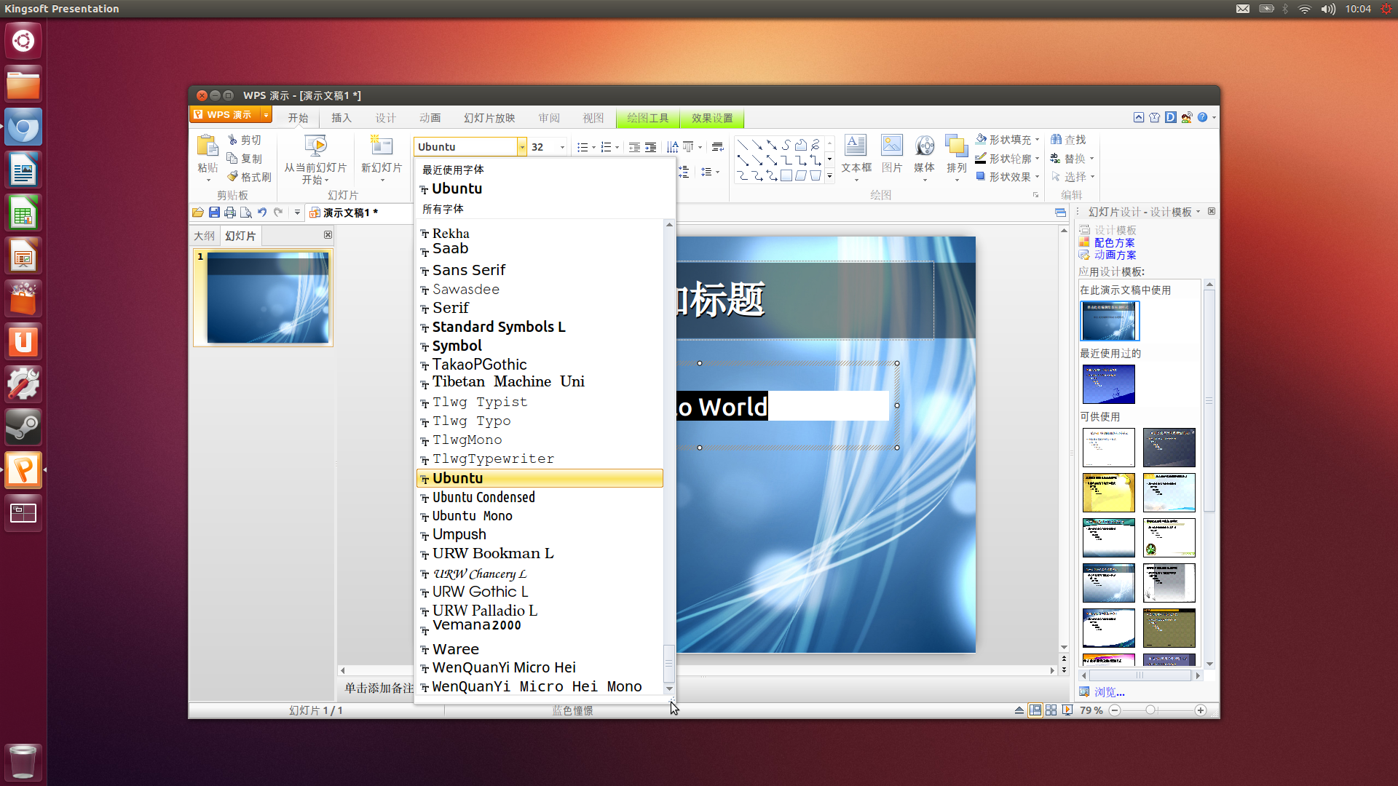Open color scheme (配色方案) link

pyautogui.click(x=1114, y=243)
